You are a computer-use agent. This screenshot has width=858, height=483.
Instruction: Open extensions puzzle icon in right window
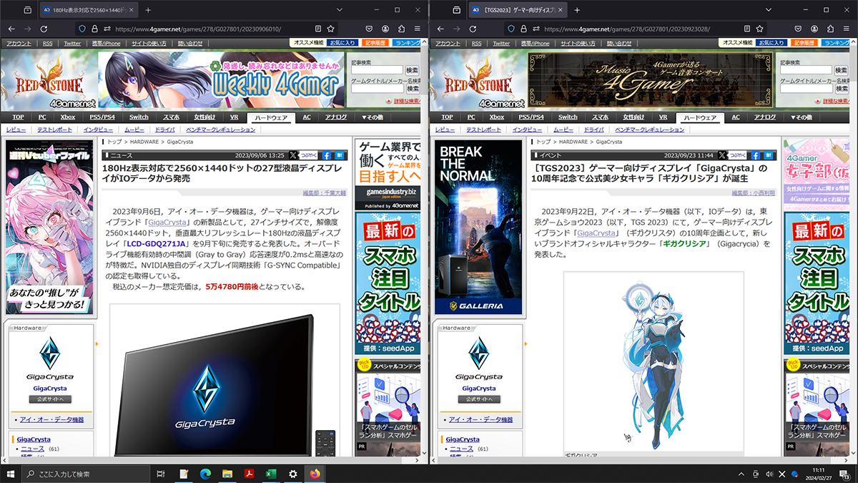831,29
